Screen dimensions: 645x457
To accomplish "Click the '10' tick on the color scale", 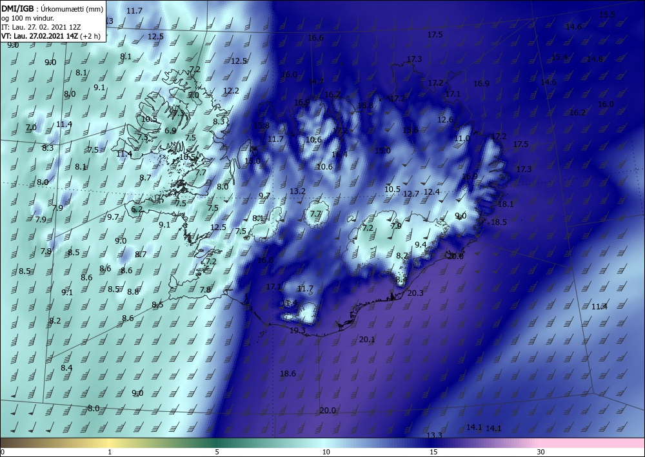I will (326, 452).
